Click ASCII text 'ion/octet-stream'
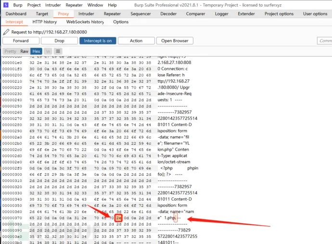 point(174,162)
